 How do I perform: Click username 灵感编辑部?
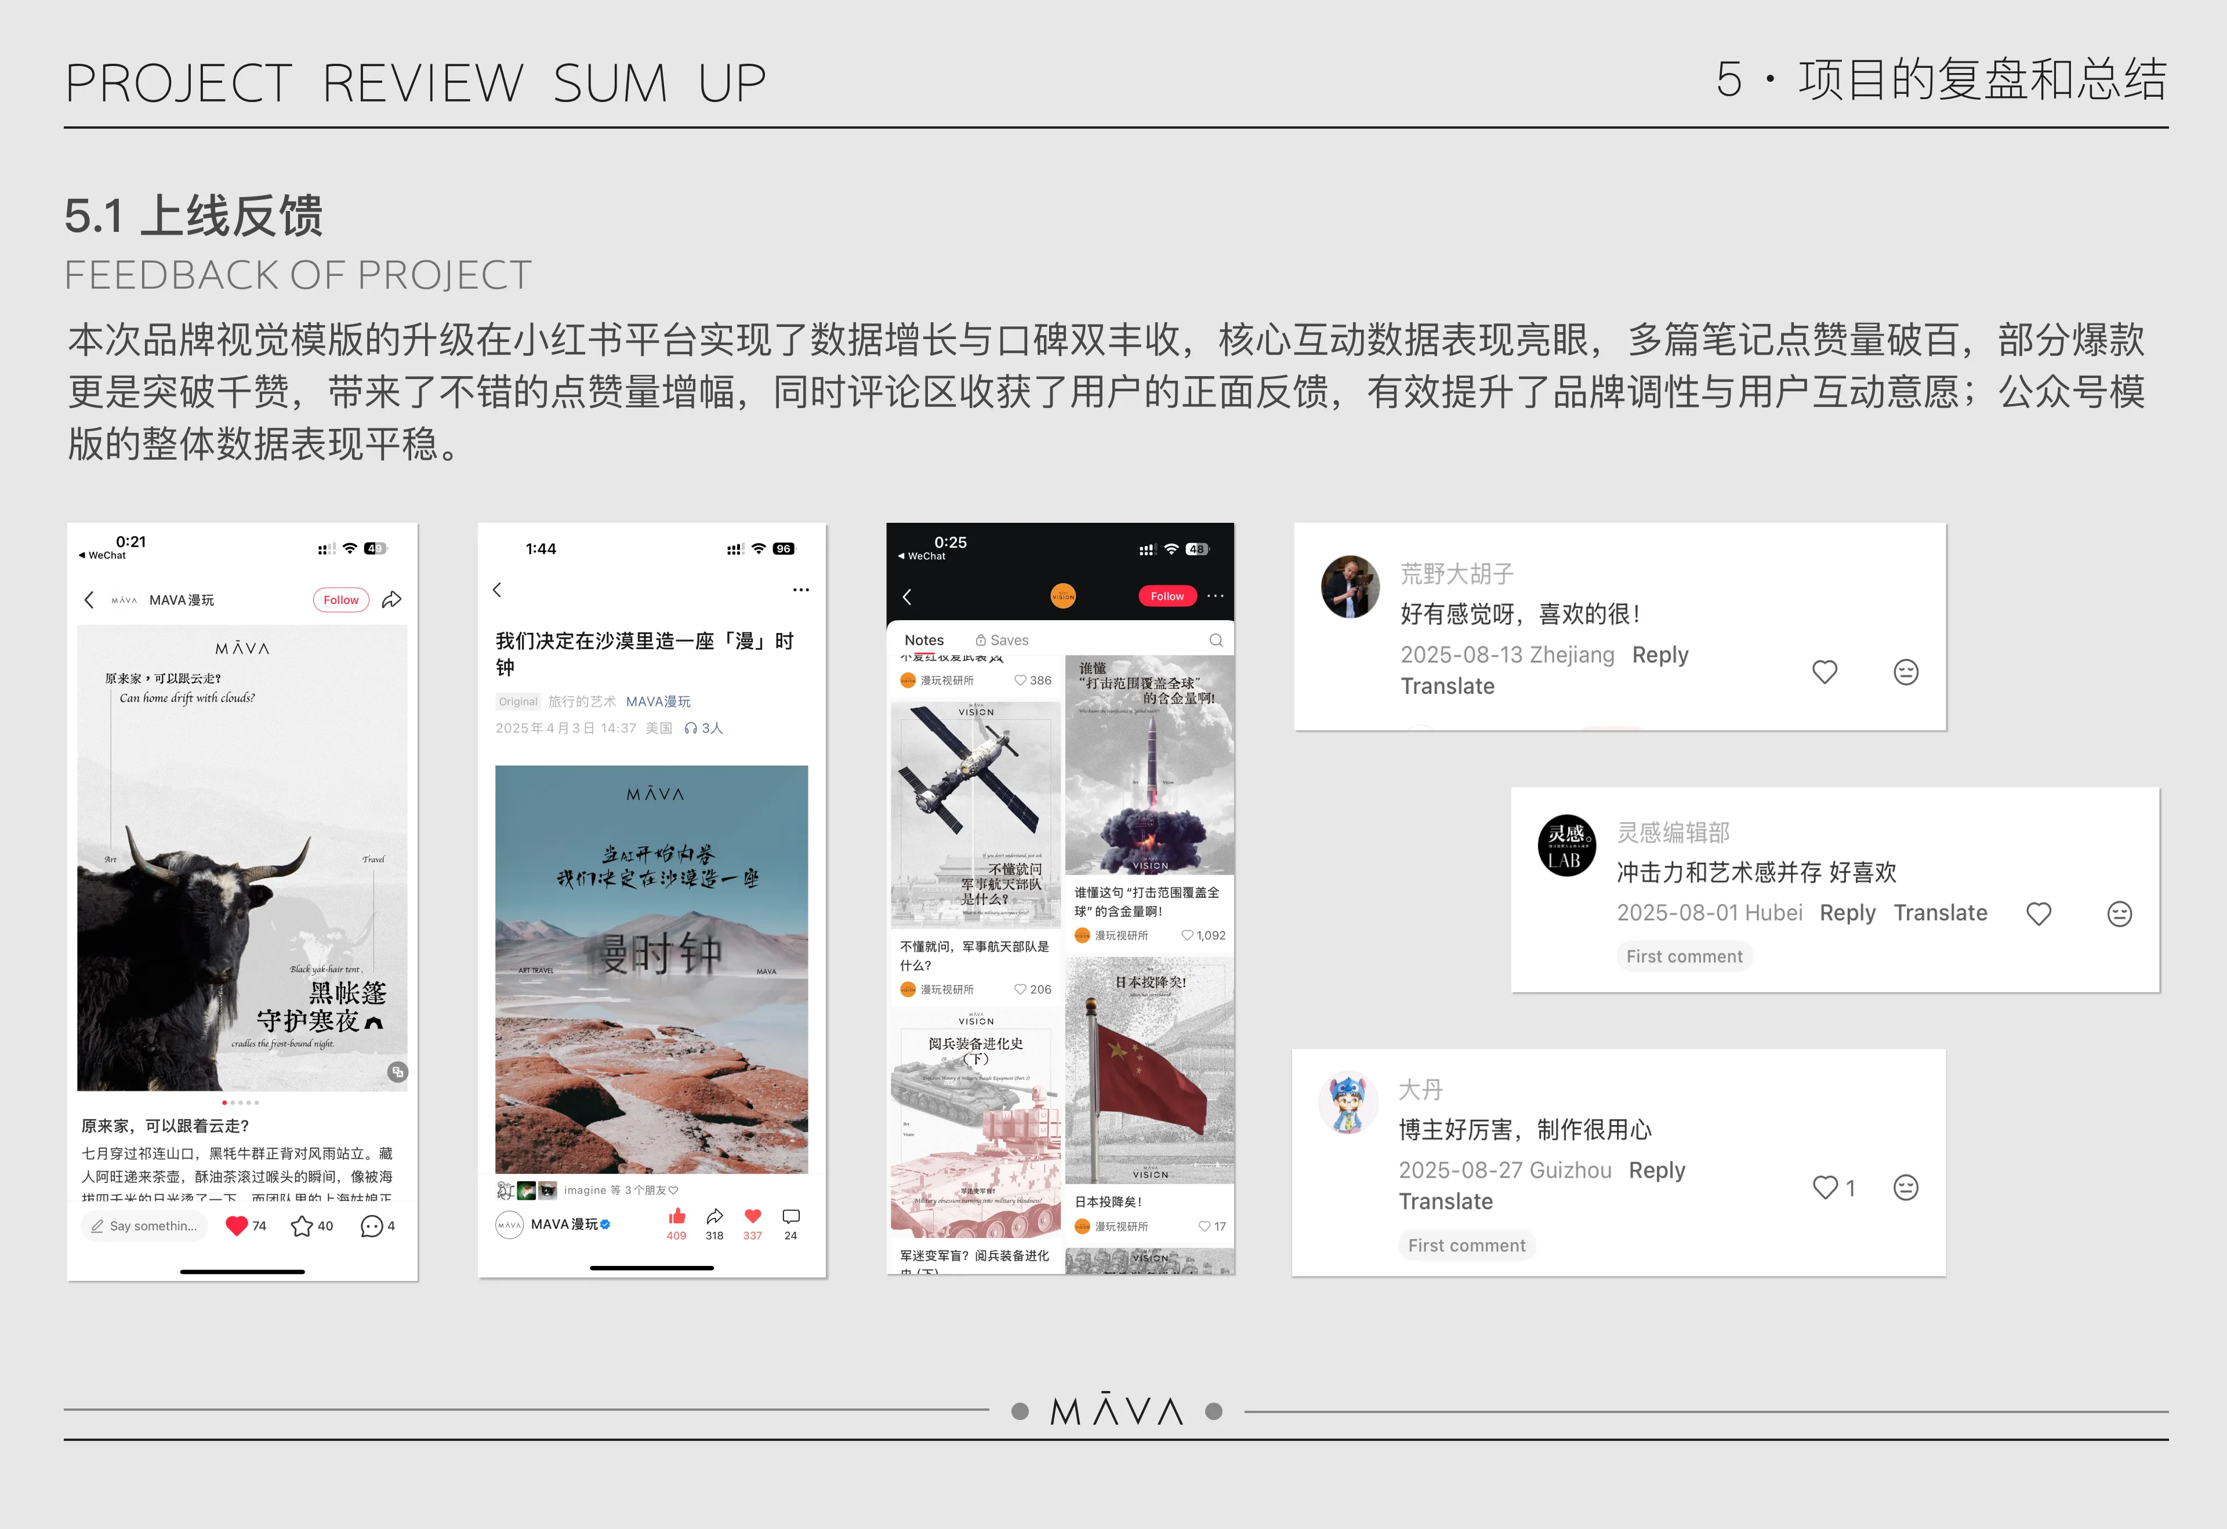click(x=1673, y=832)
